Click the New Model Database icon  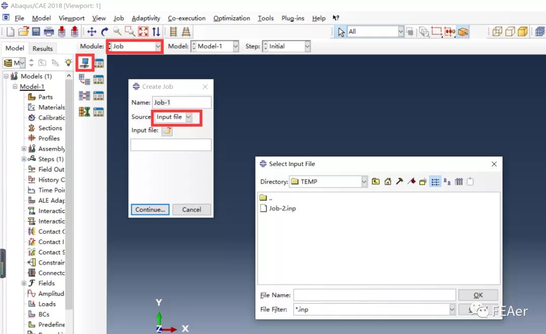click(11, 32)
